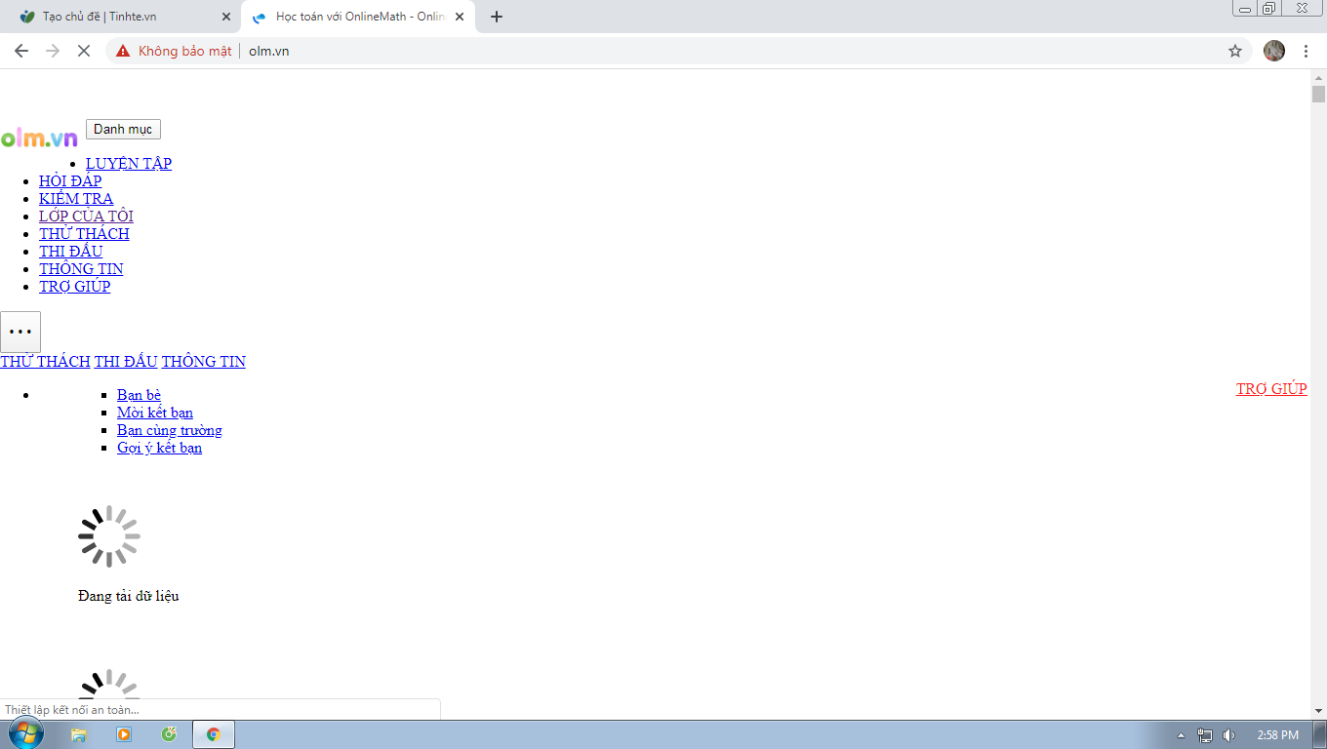
Task: Close the OnlineMath tab
Action: click(460, 17)
